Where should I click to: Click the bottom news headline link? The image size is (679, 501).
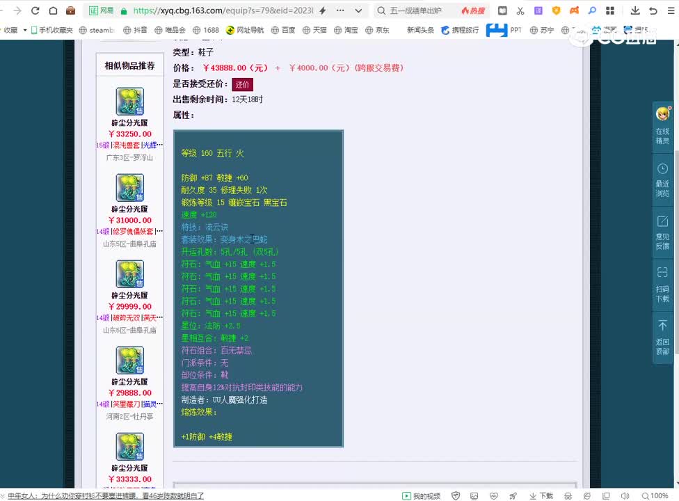(106, 496)
